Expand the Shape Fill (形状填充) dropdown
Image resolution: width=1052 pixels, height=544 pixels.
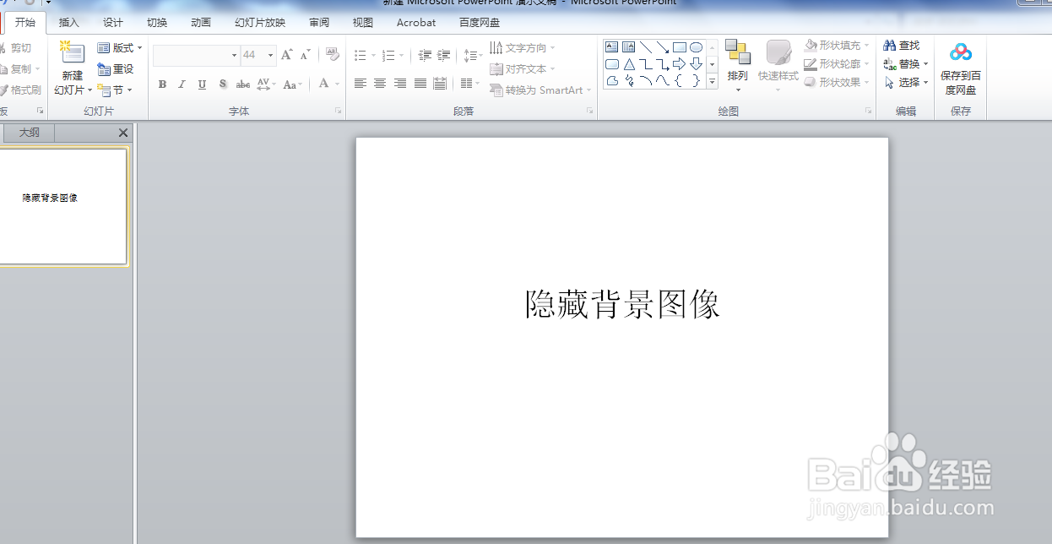click(868, 45)
